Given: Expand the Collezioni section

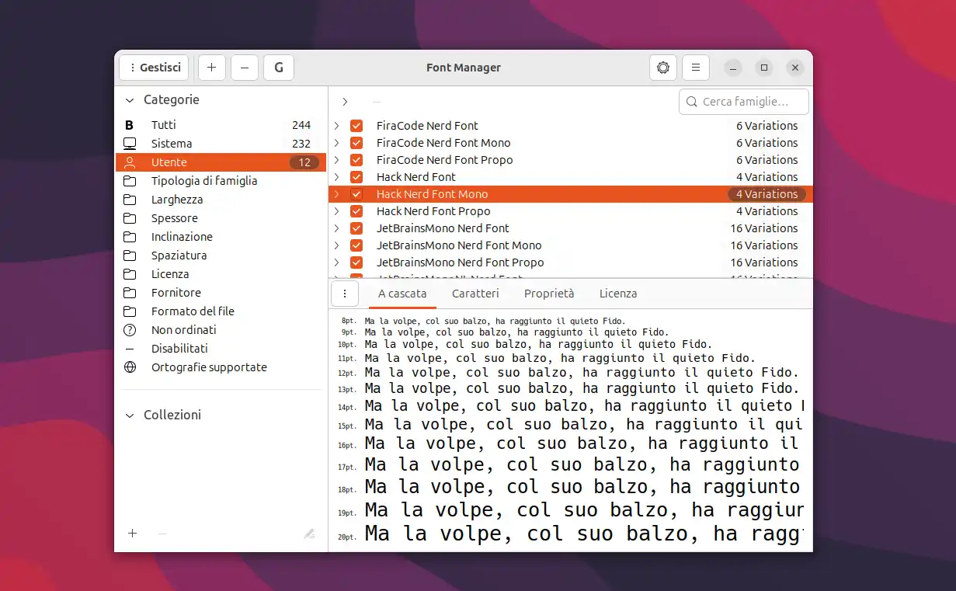Looking at the screenshot, I should [129, 415].
